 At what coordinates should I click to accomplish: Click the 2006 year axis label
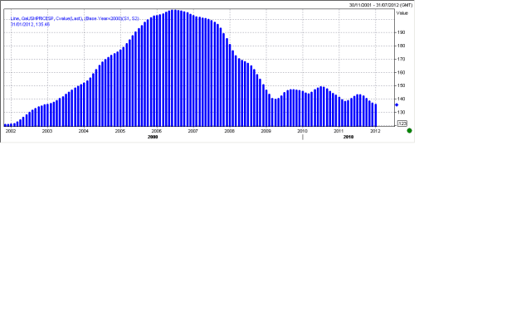[x=156, y=131]
